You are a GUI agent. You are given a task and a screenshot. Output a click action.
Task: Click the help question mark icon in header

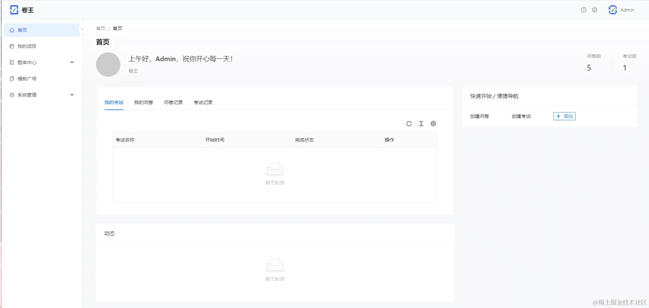coord(583,10)
